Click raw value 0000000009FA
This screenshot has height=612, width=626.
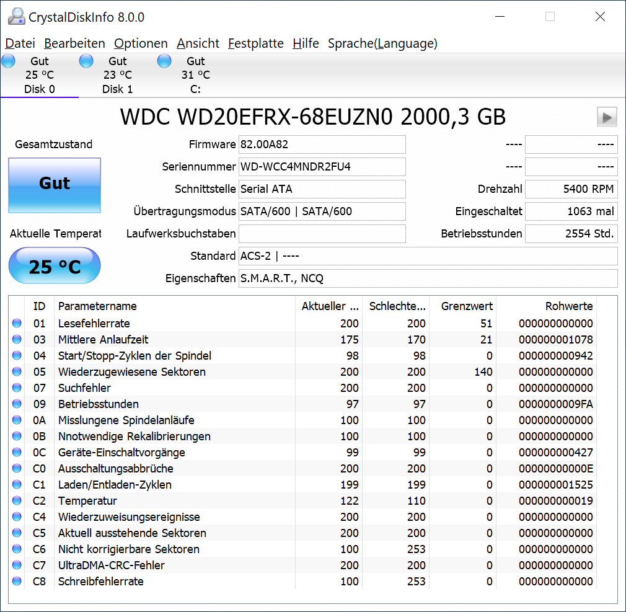coord(556,404)
